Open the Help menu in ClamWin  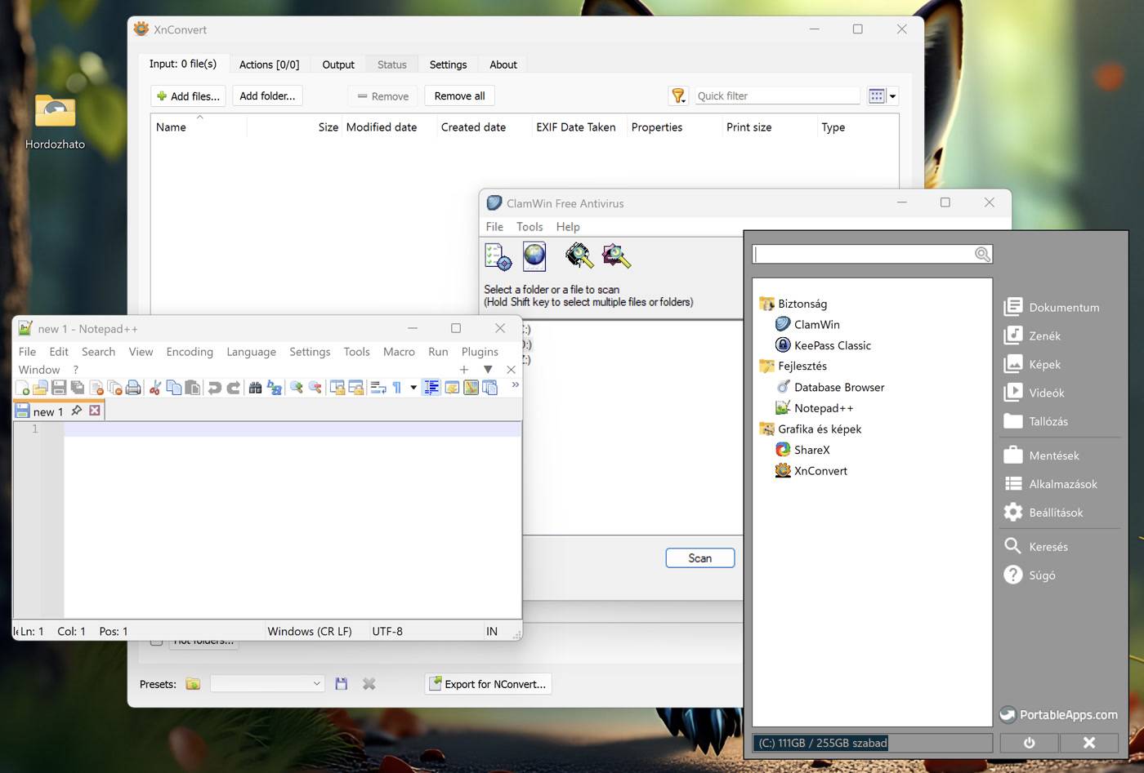pyautogui.click(x=568, y=227)
